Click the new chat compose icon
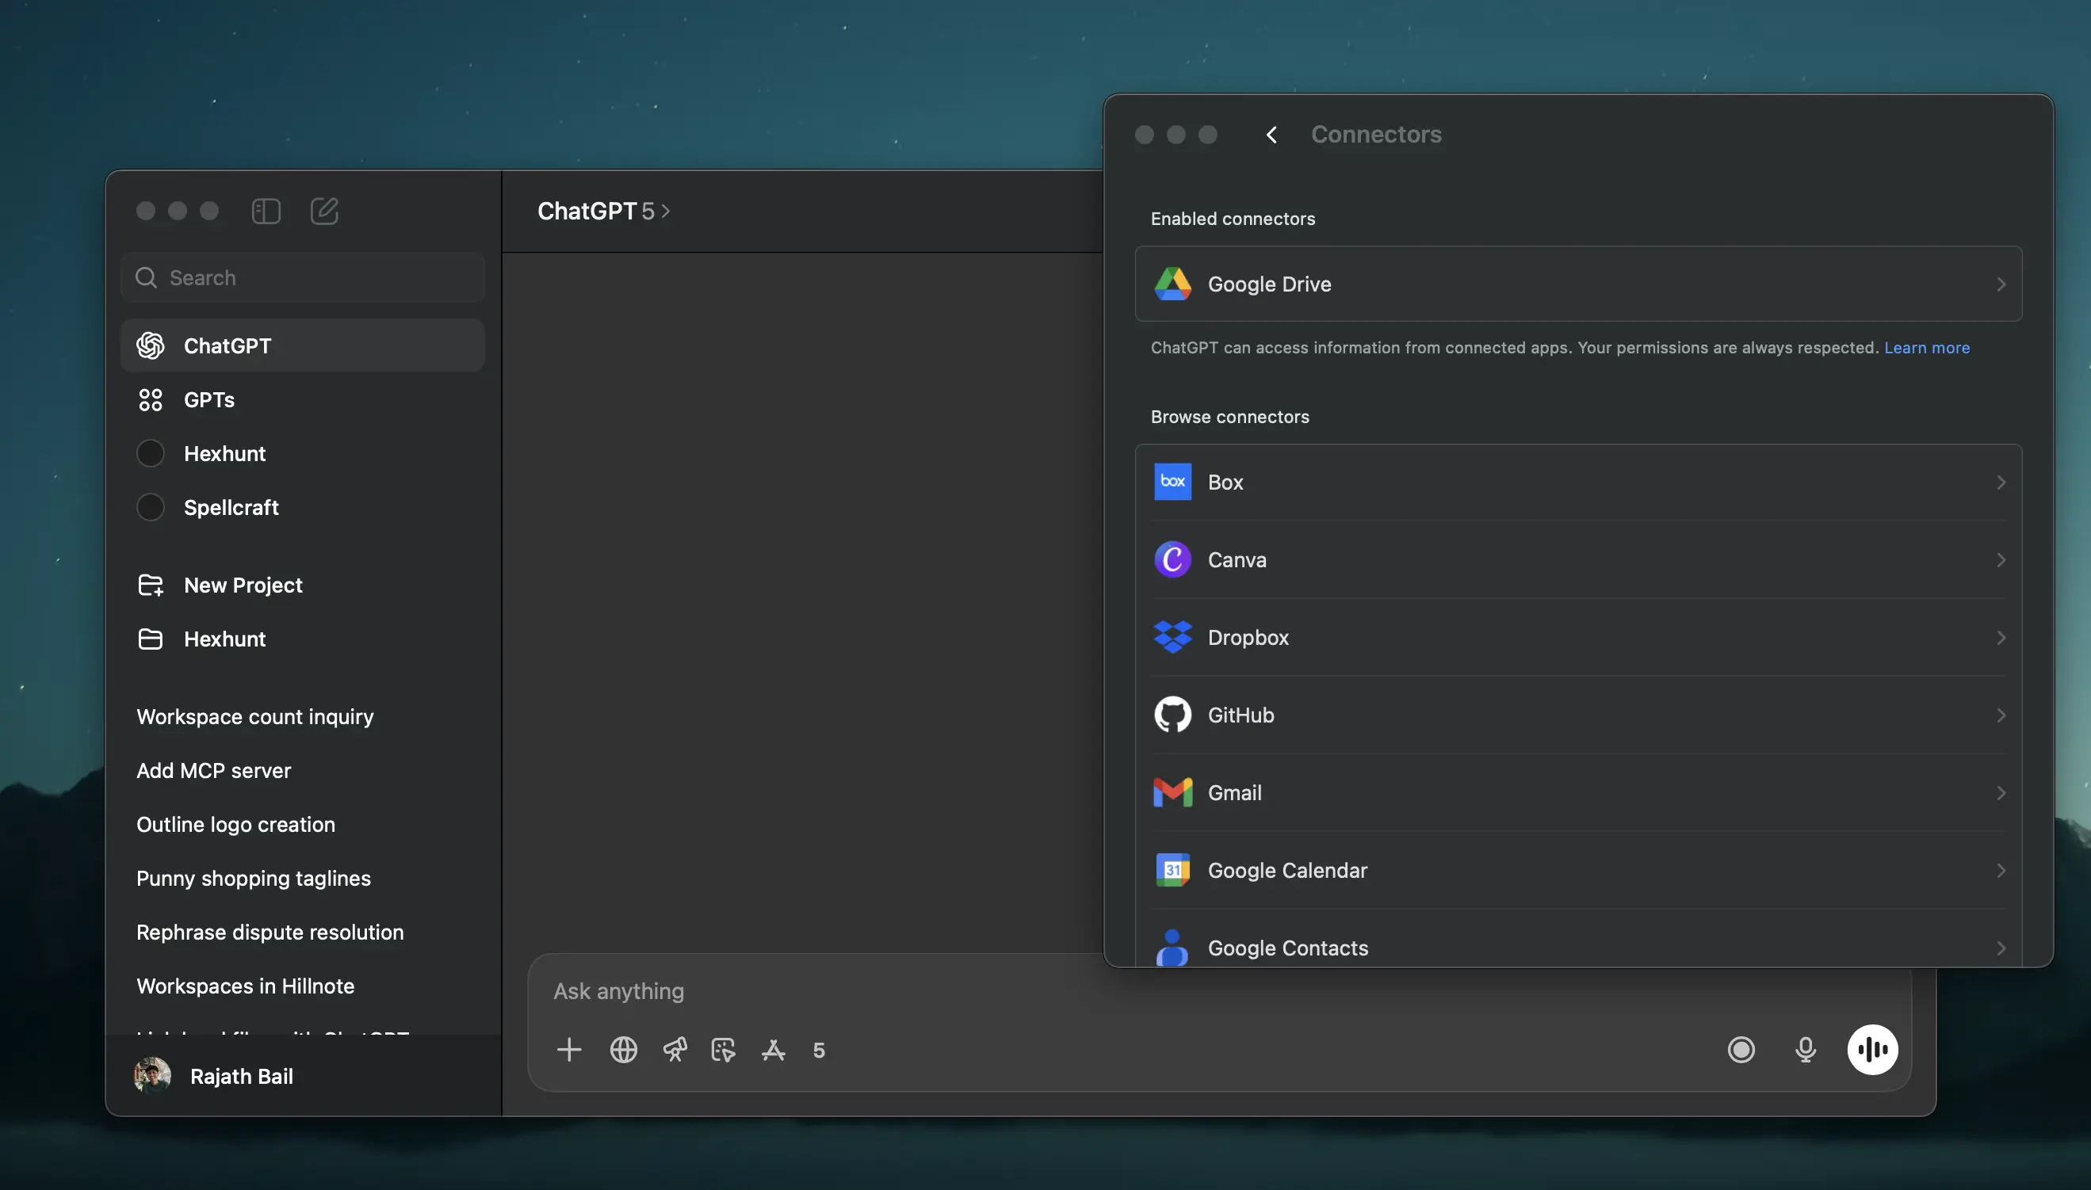The width and height of the screenshot is (2091, 1190). pos(323,211)
